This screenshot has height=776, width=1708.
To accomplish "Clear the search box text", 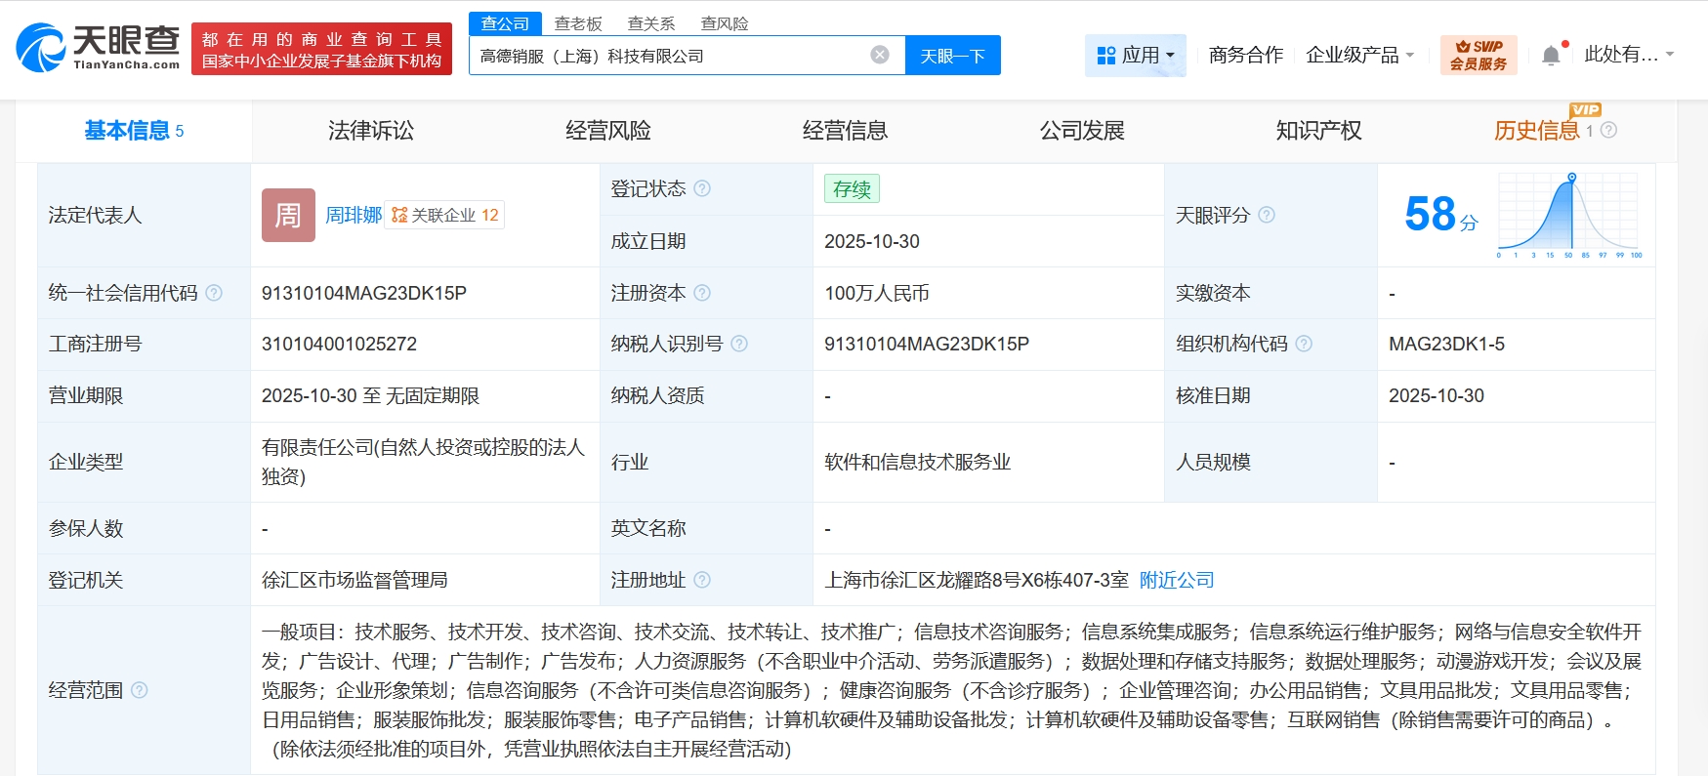I will pyautogui.click(x=880, y=55).
